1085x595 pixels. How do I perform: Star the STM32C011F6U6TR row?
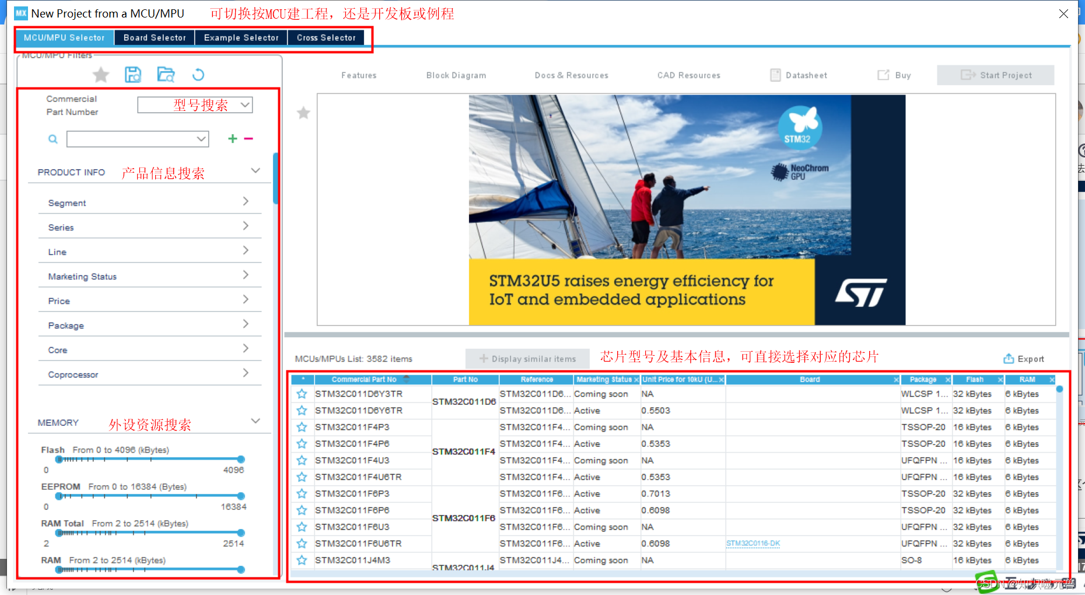point(302,544)
